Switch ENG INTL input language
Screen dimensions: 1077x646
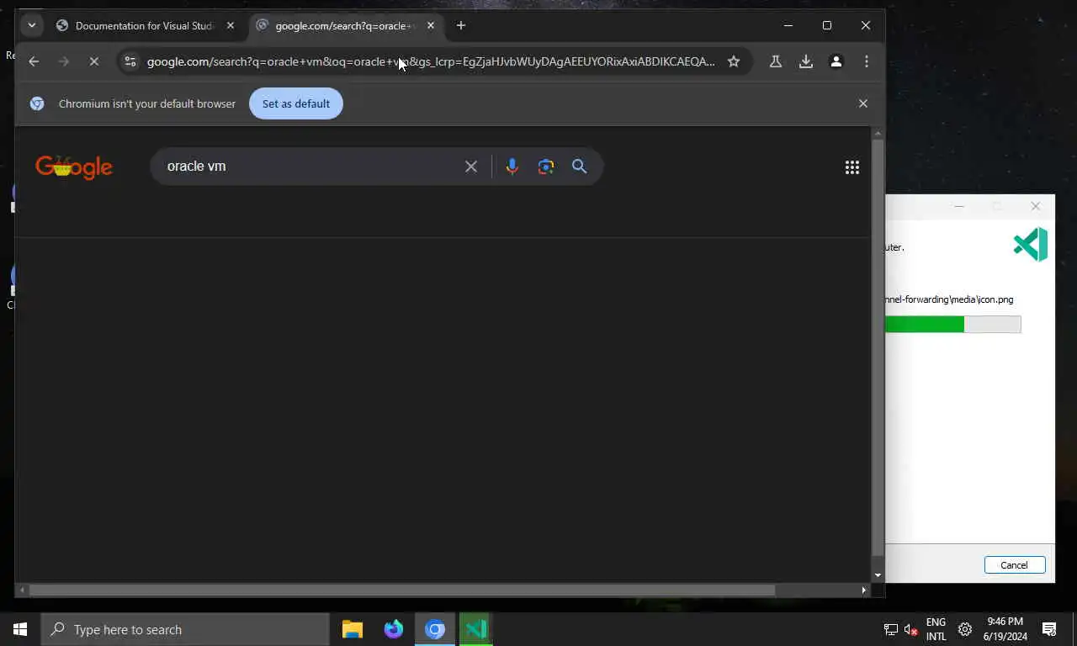[936, 629]
